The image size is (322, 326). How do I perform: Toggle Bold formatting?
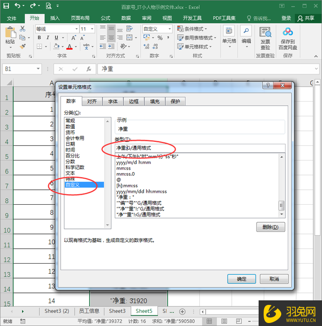click(x=39, y=38)
